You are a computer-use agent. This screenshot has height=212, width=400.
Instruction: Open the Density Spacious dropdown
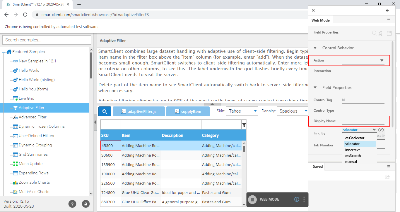(x=293, y=111)
